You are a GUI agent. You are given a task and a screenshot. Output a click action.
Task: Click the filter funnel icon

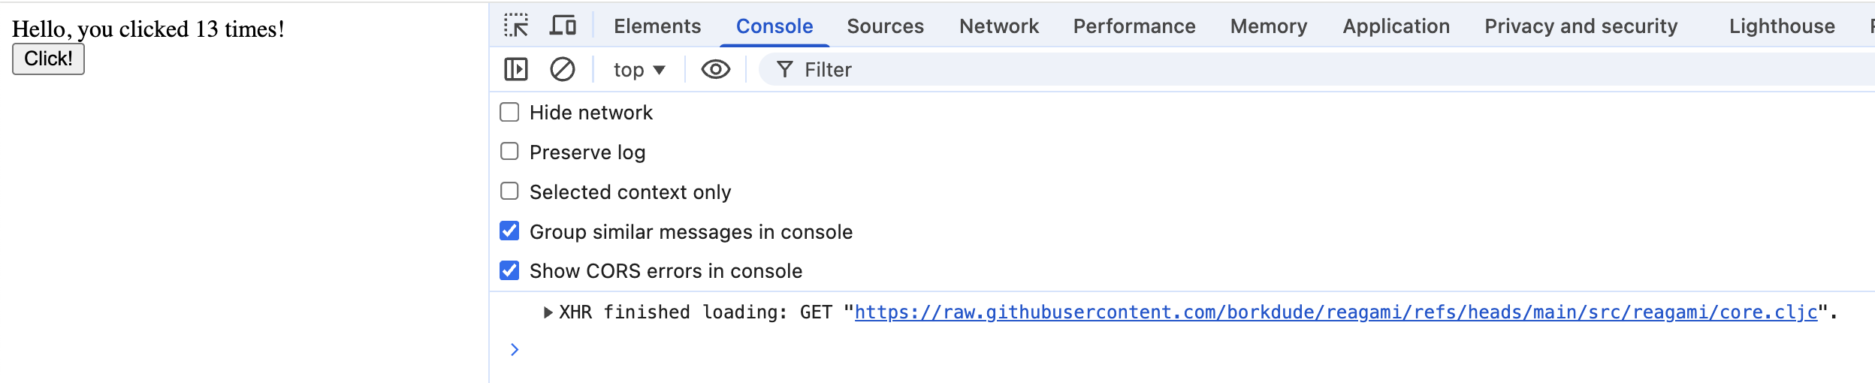click(x=784, y=70)
